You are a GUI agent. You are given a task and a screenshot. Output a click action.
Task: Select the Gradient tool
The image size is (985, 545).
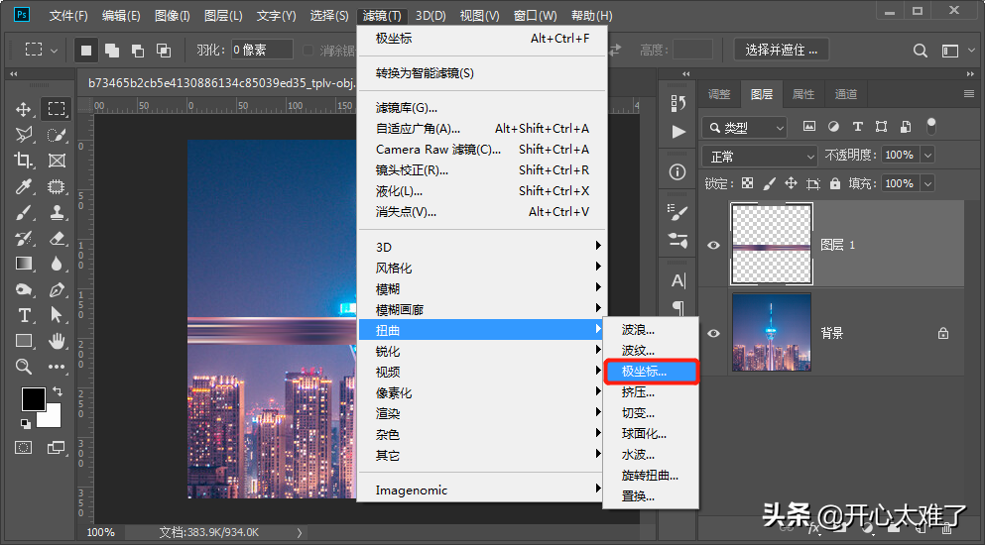24,264
